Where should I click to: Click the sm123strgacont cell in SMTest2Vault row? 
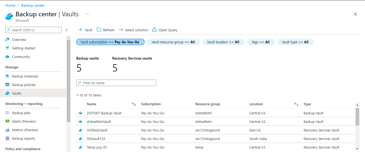(x=208, y=130)
